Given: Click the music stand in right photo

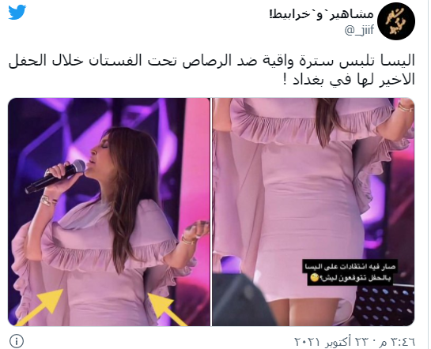Looking at the screenshot, I should (x=384, y=305).
